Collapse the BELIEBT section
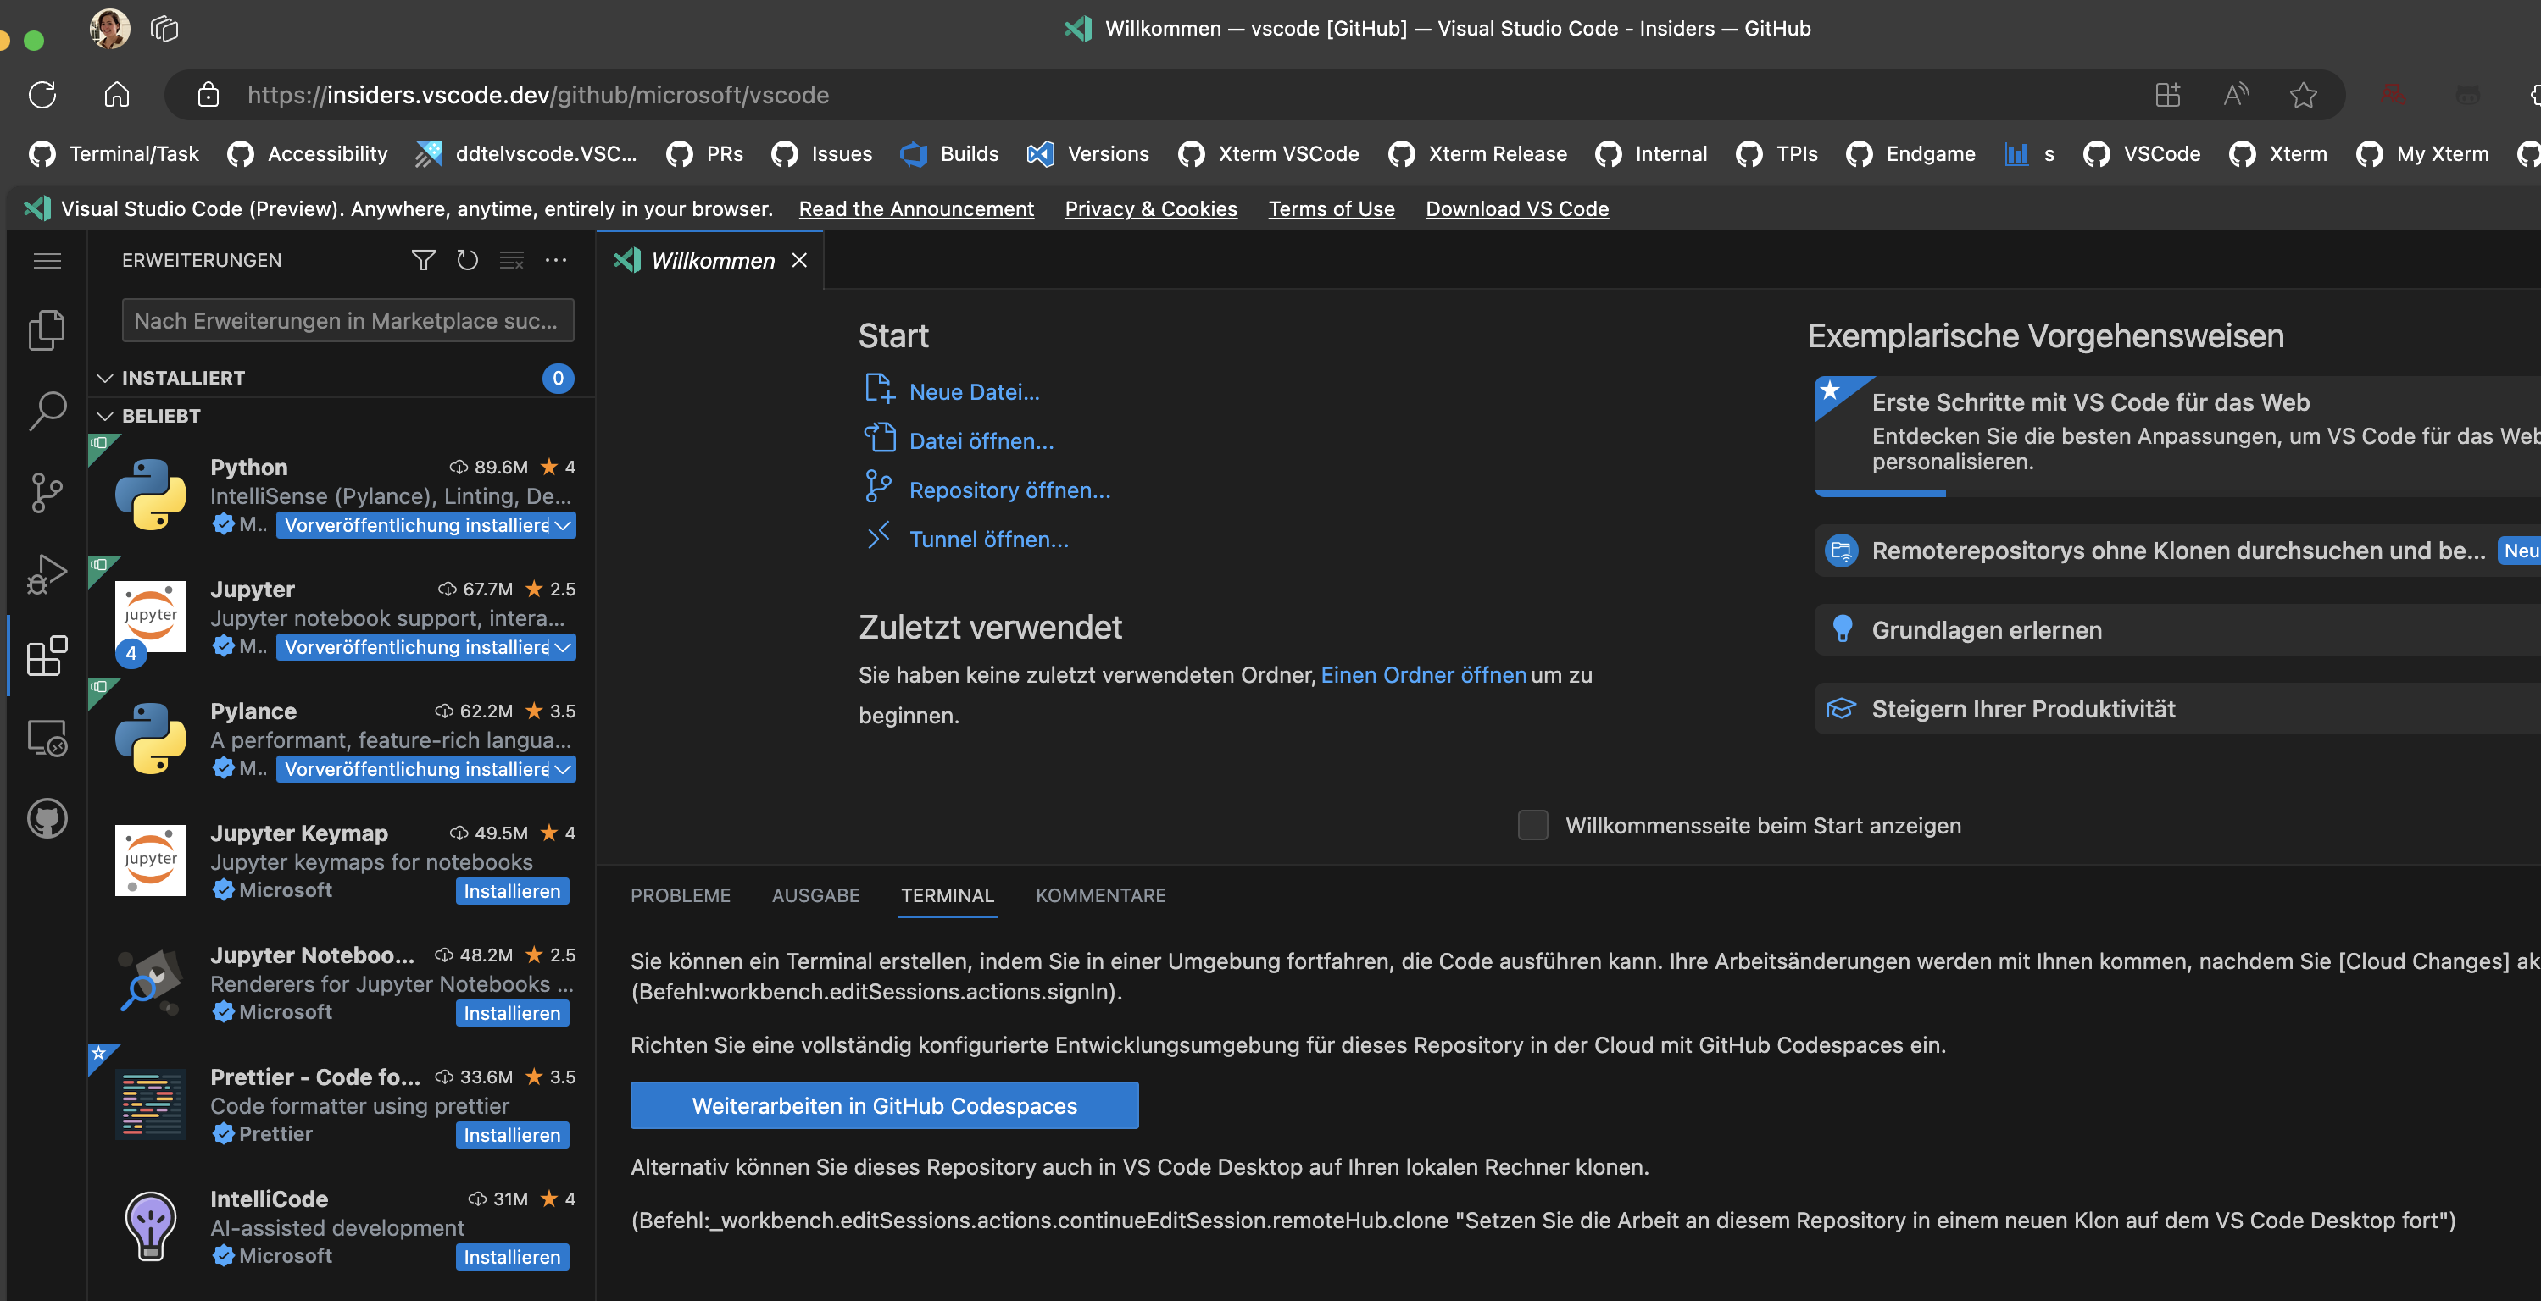 pyautogui.click(x=107, y=415)
